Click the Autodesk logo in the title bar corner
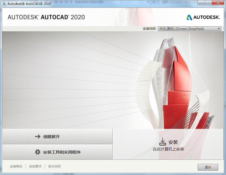The height and width of the screenshot is (175, 226). click(x=203, y=18)
